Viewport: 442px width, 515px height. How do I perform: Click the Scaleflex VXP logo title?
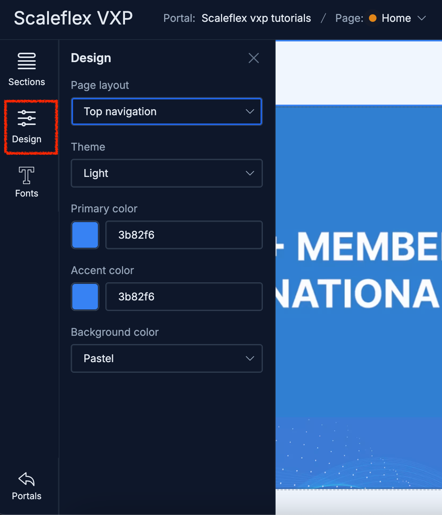73,18
